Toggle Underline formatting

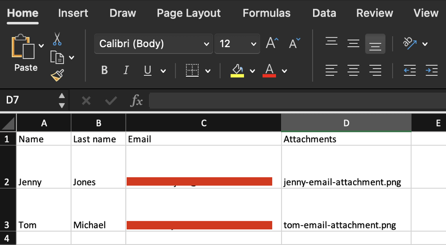(x=147, y=70)
